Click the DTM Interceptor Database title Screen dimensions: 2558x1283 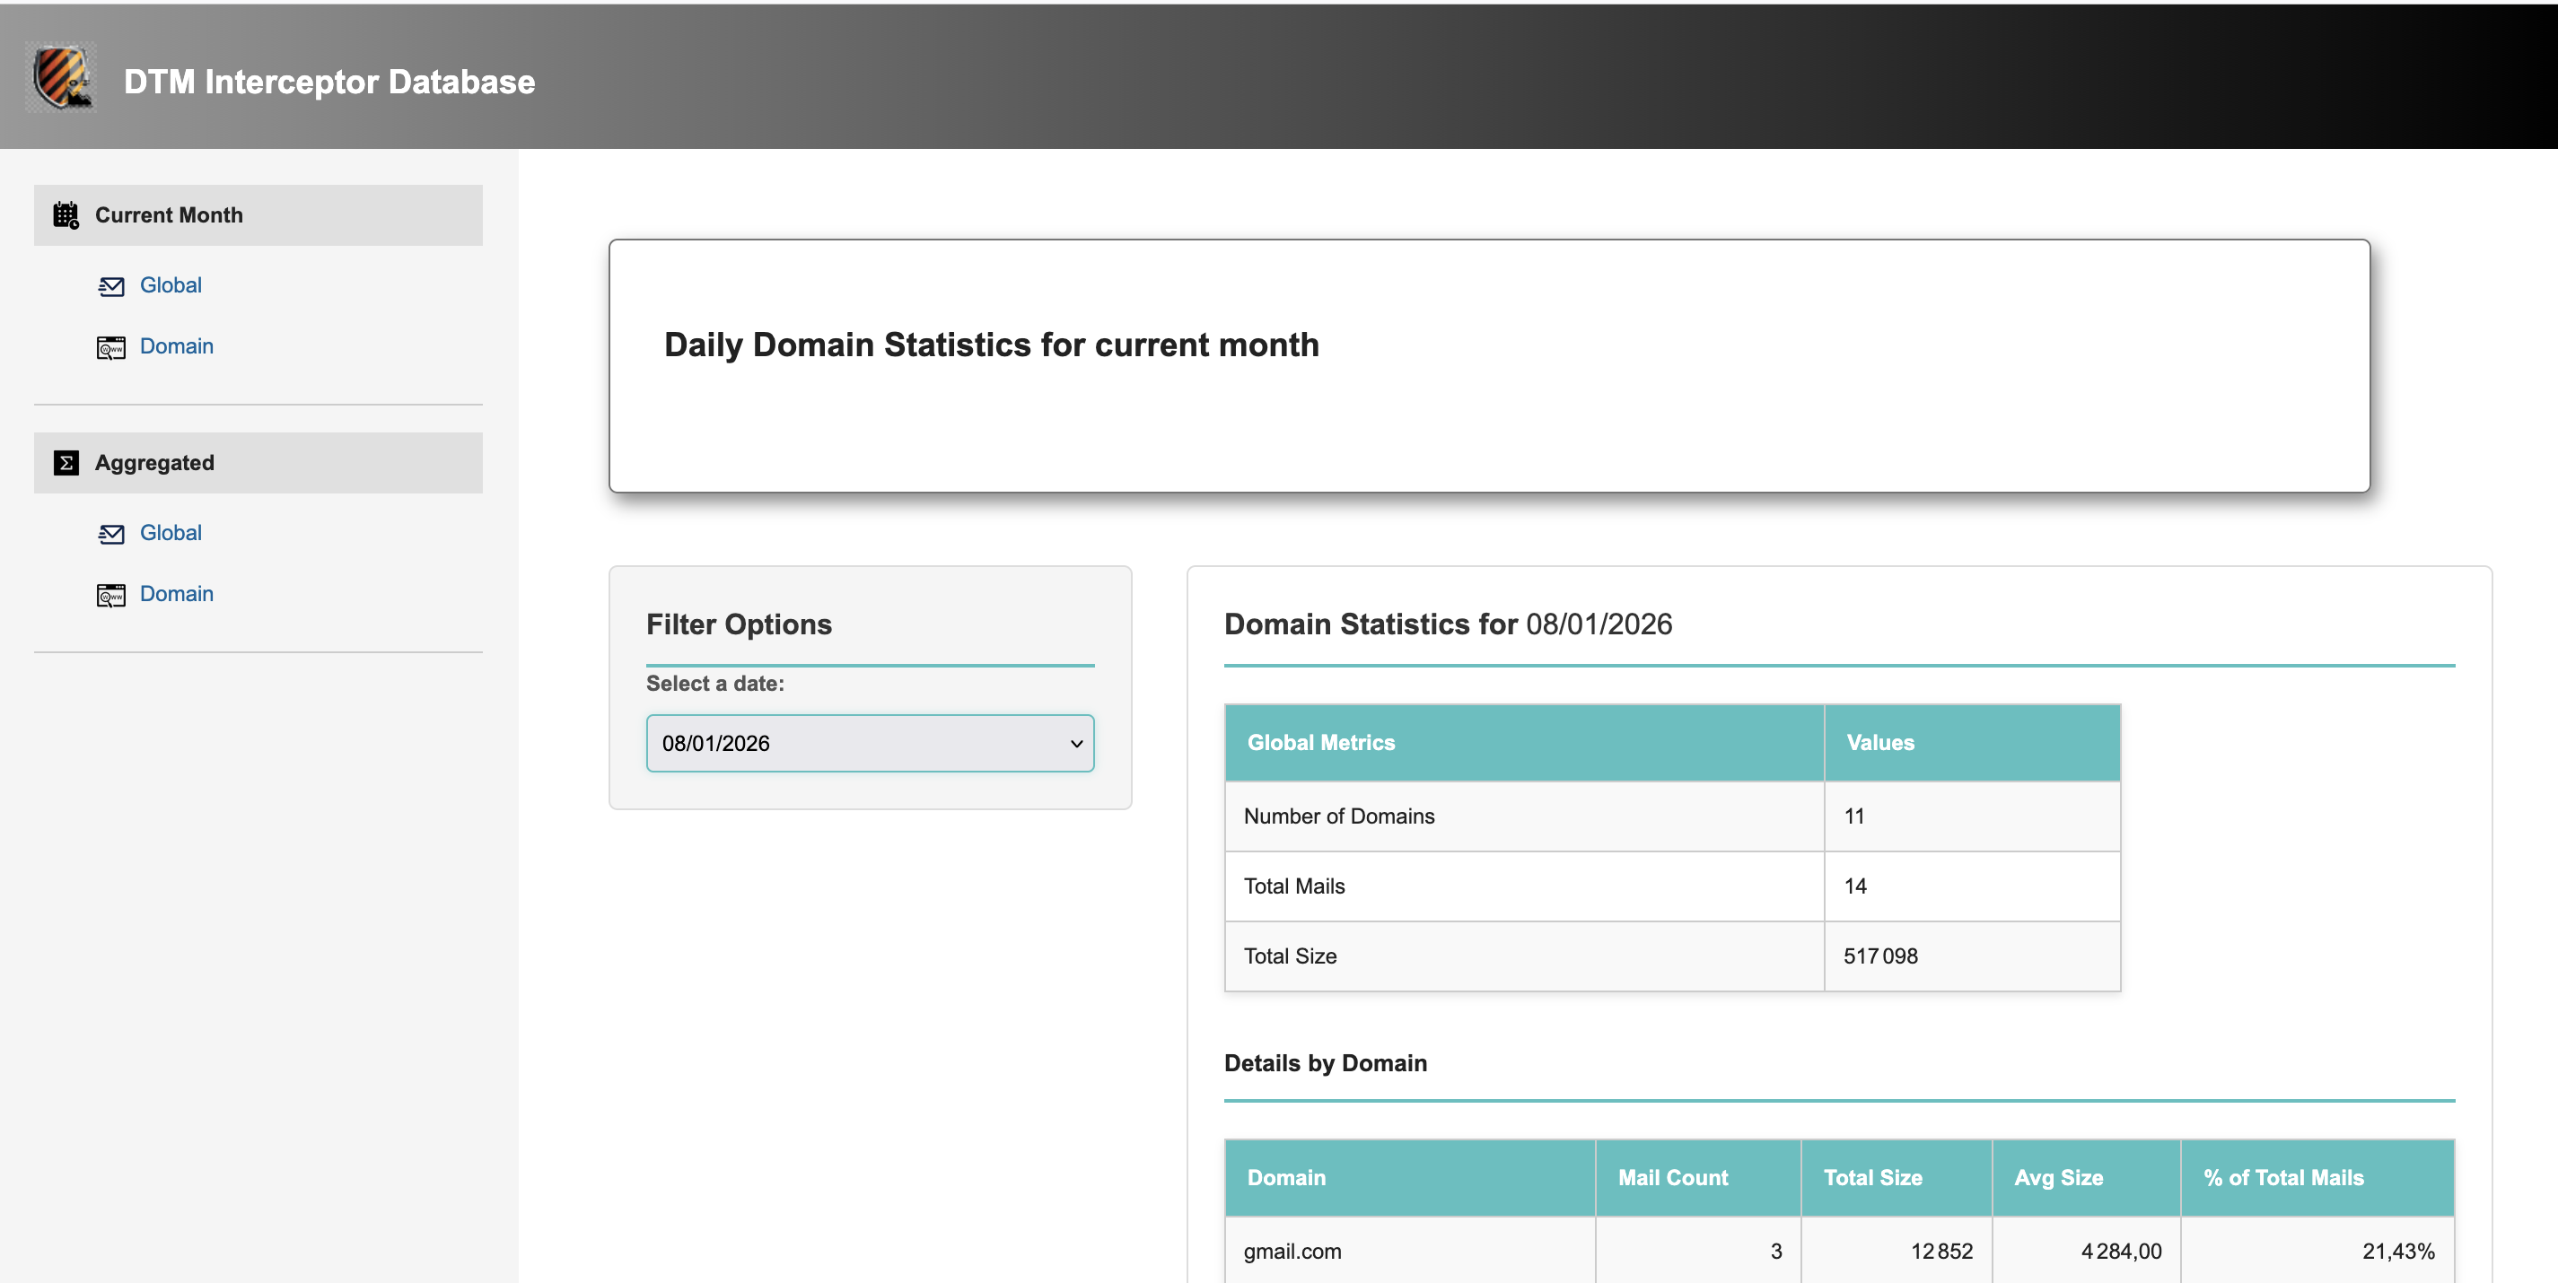[x=329, y=82]
